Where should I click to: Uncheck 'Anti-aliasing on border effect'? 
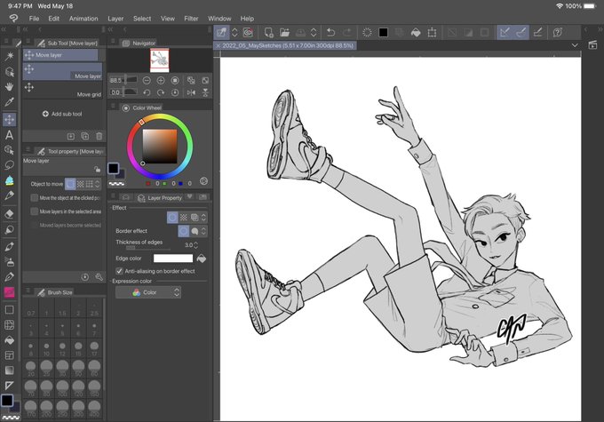119,271
